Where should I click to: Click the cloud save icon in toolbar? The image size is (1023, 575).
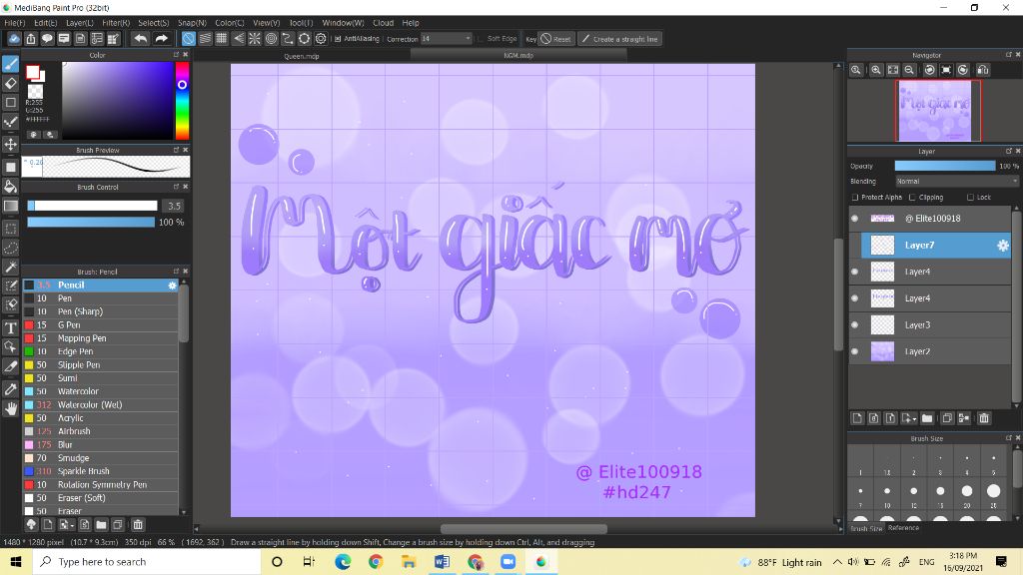tap(14, 39)
